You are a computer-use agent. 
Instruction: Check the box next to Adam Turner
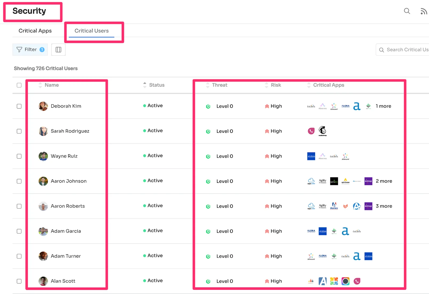(x=19, y=256)
